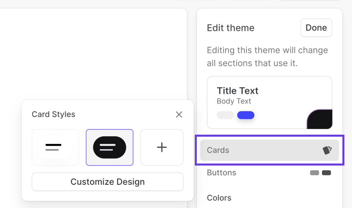Click the Customize Design button
This screenshot has height=208, width=352.
pos(108,182)
